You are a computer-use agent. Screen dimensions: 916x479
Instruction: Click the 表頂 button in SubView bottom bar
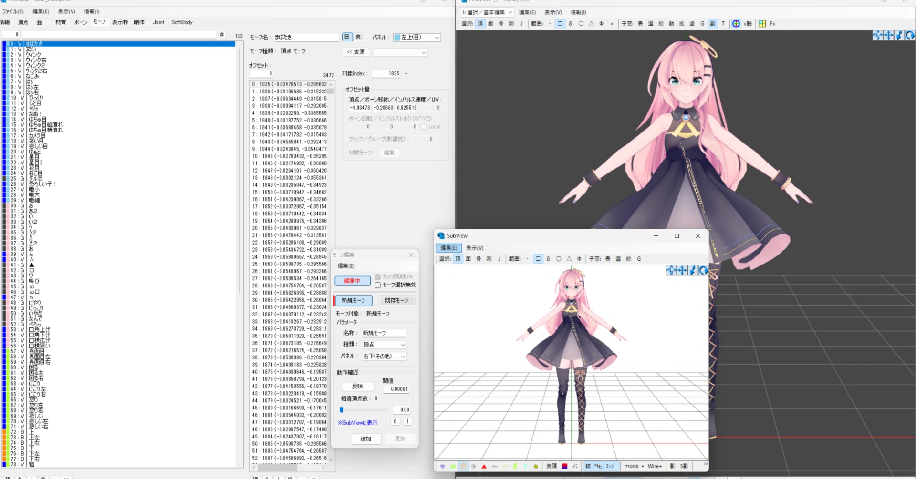[x=552, y=466]
